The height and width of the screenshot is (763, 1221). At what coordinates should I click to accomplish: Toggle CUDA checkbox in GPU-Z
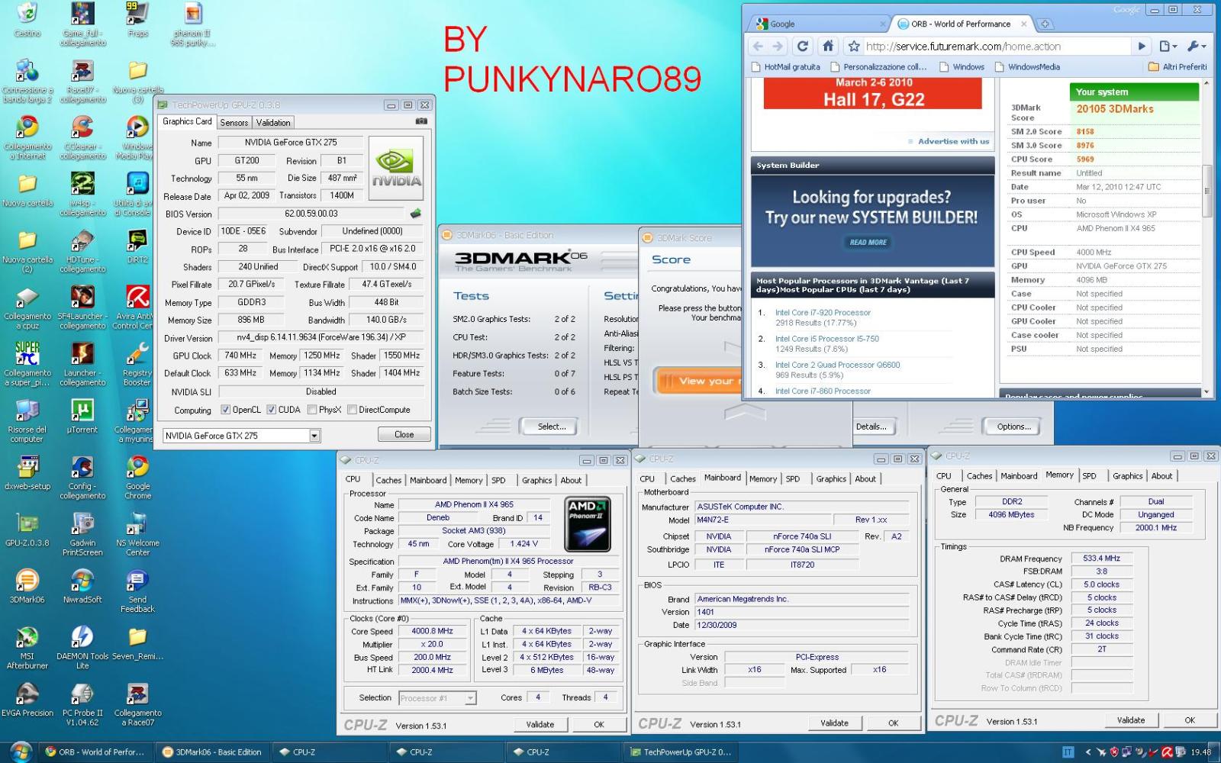[x=271, y=410]
